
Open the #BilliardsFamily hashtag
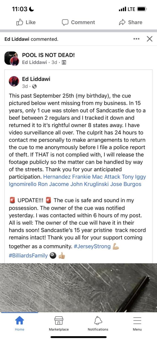(x=28, y=255)
